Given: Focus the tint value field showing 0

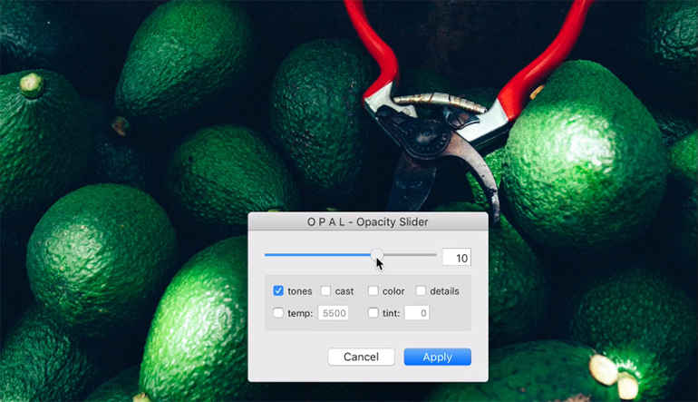Looking at the screenshot, I should [x=416, y=313].
